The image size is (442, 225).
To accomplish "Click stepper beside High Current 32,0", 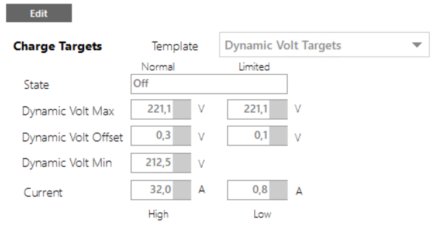I will point(182,190).
